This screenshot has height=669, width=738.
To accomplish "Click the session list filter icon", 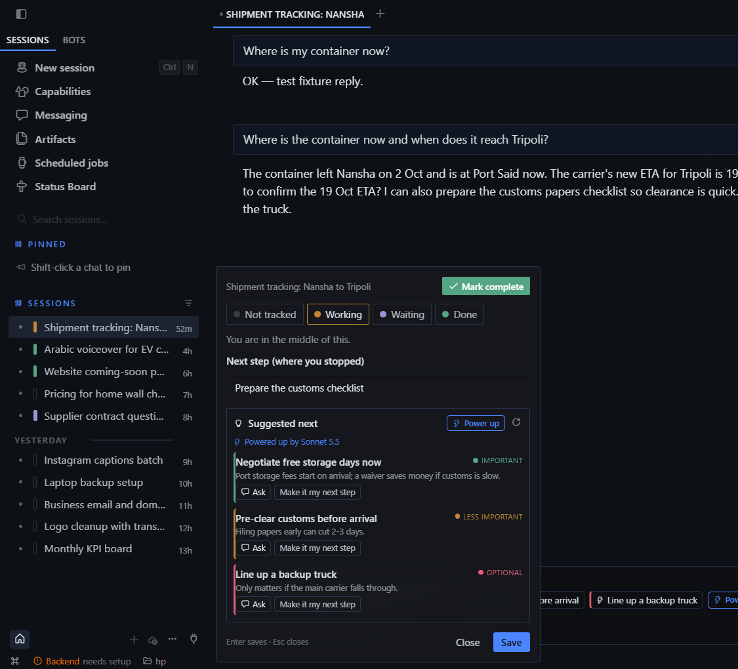I will coord(189,304).
